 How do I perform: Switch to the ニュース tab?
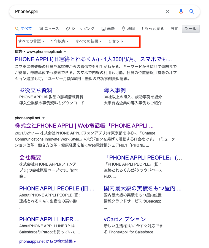coord(49,29)
